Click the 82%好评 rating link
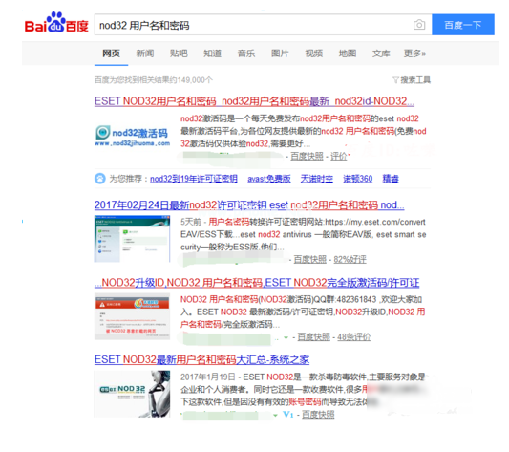Image resolution: width=509 pixels, height=452 pixels. tap(350, 259)
